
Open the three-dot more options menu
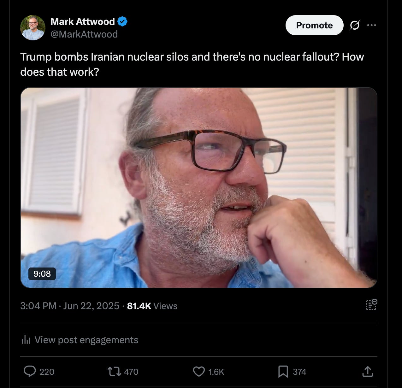(372, 25)
